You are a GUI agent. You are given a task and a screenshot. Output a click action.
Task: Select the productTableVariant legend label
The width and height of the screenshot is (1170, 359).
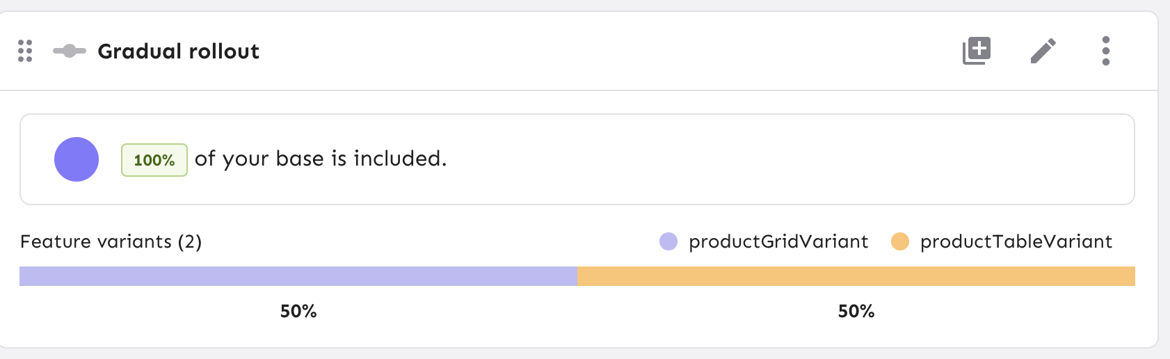click(x=1016, y=241)
